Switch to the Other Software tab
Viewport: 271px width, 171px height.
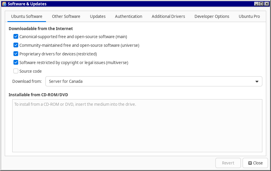66,16
